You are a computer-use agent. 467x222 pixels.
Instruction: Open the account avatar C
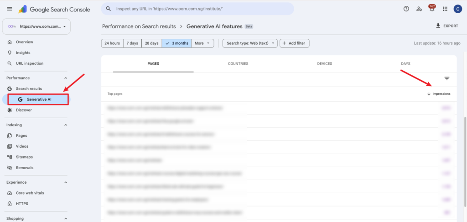point(457,9)
